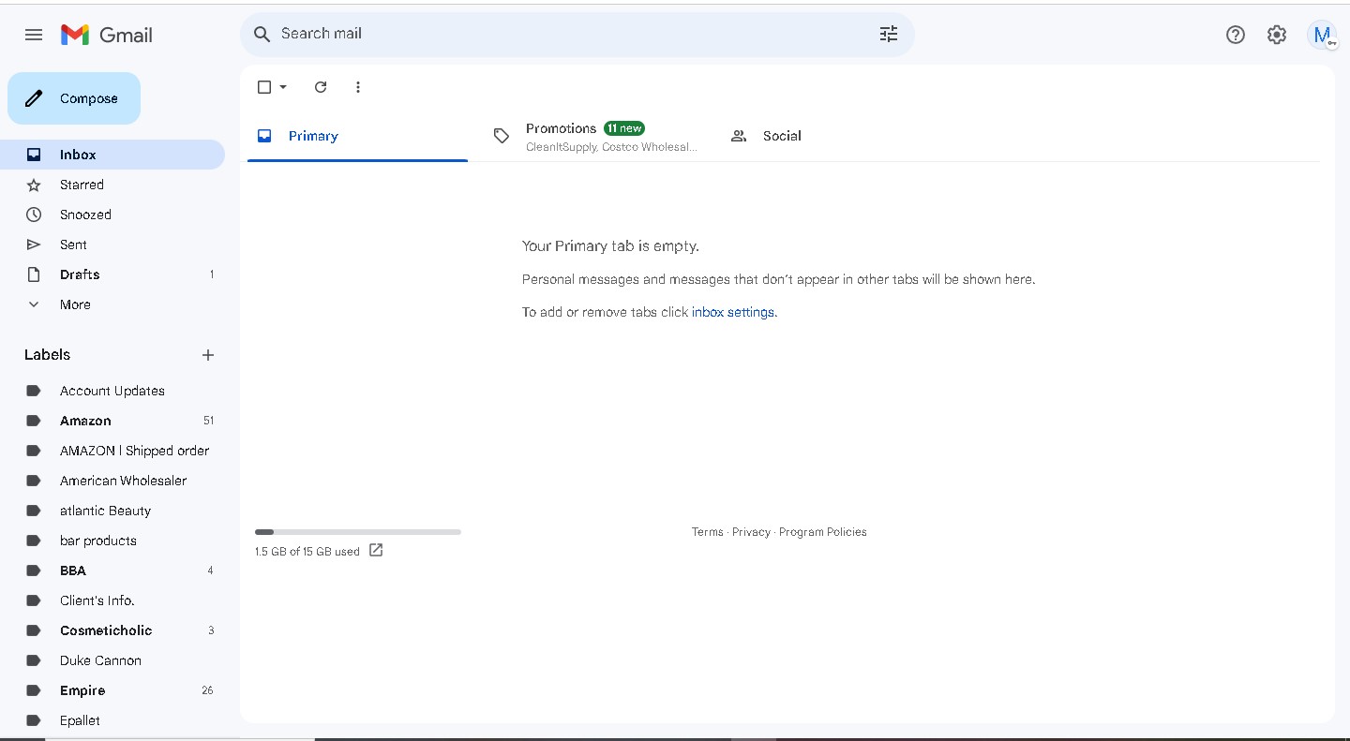Click the search magnifier icon

point(262,34)
